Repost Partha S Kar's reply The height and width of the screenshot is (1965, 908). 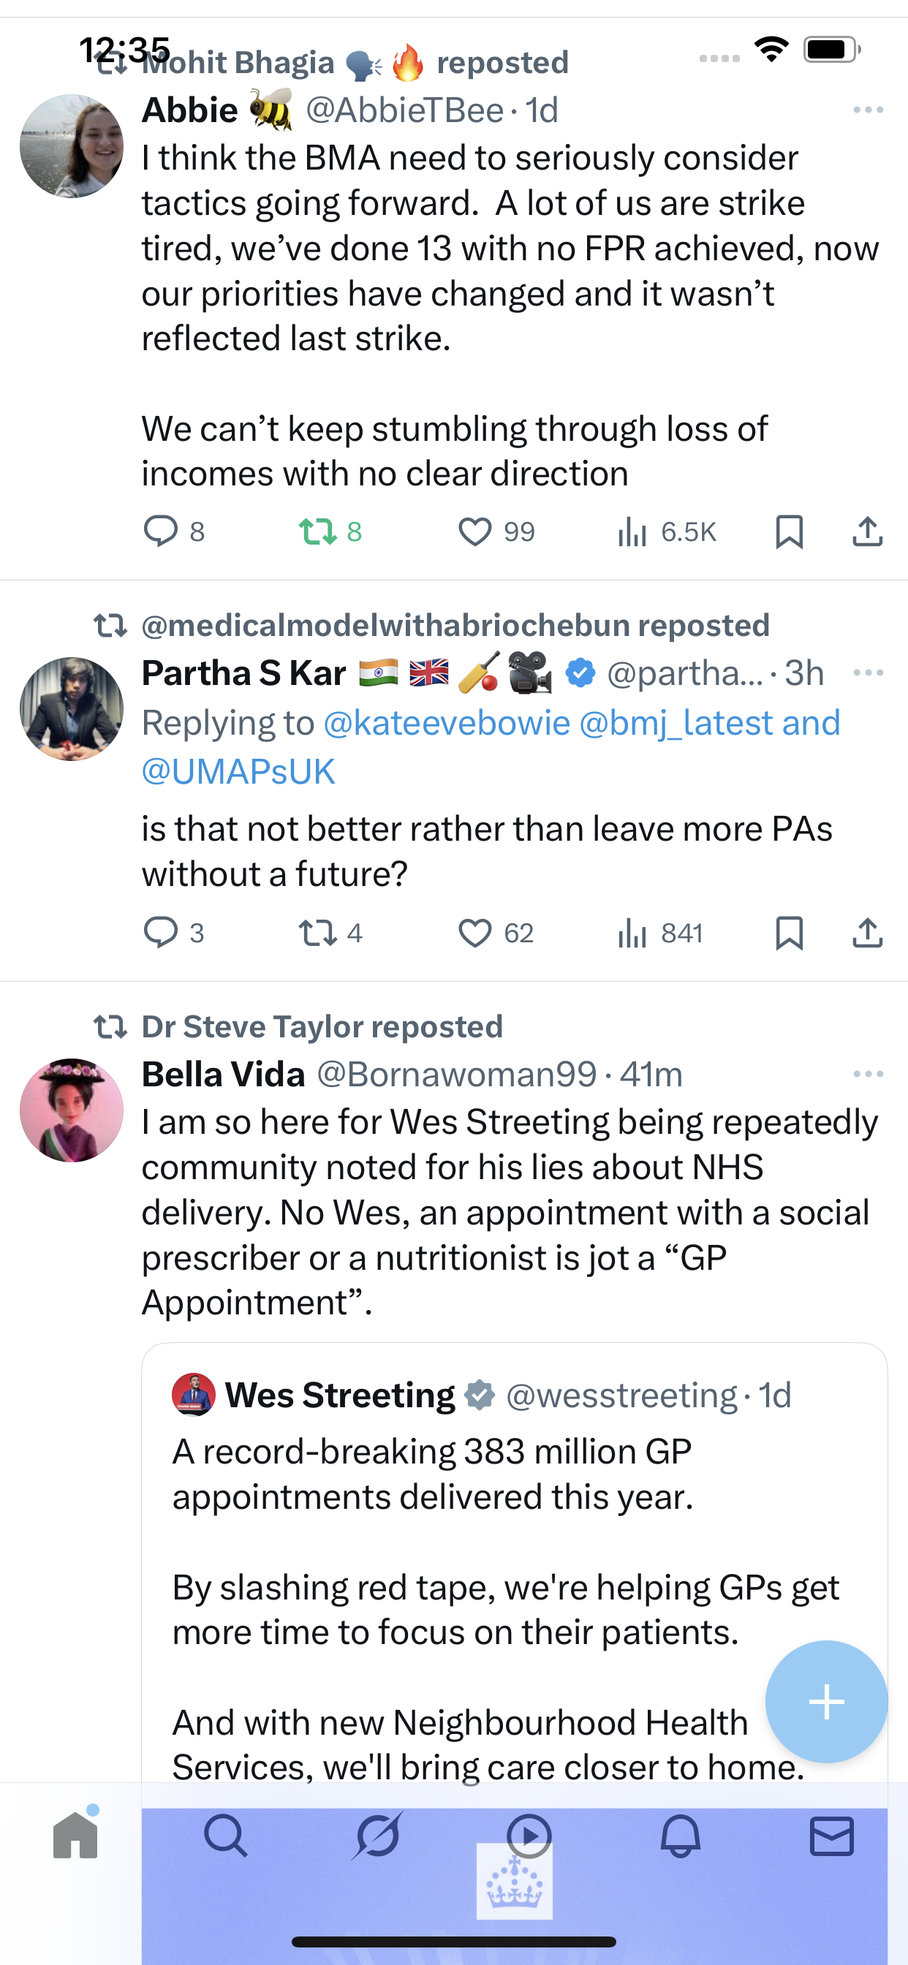pyautogui.click(x=317, y=933)
